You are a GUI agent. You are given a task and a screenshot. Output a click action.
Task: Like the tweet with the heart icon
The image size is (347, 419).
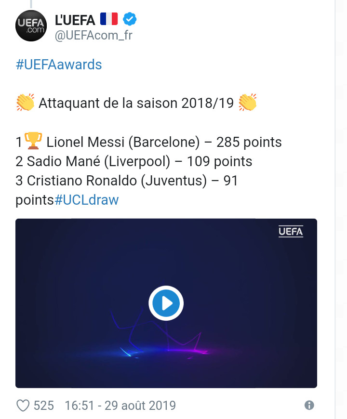tap(23, 406)
